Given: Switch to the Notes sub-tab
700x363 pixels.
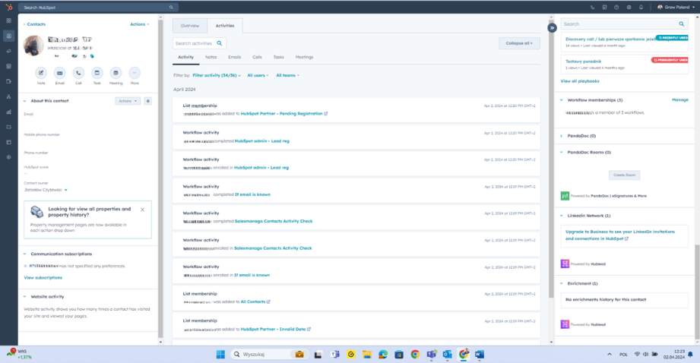Looking at the screenshot, I should click(211, 57).
